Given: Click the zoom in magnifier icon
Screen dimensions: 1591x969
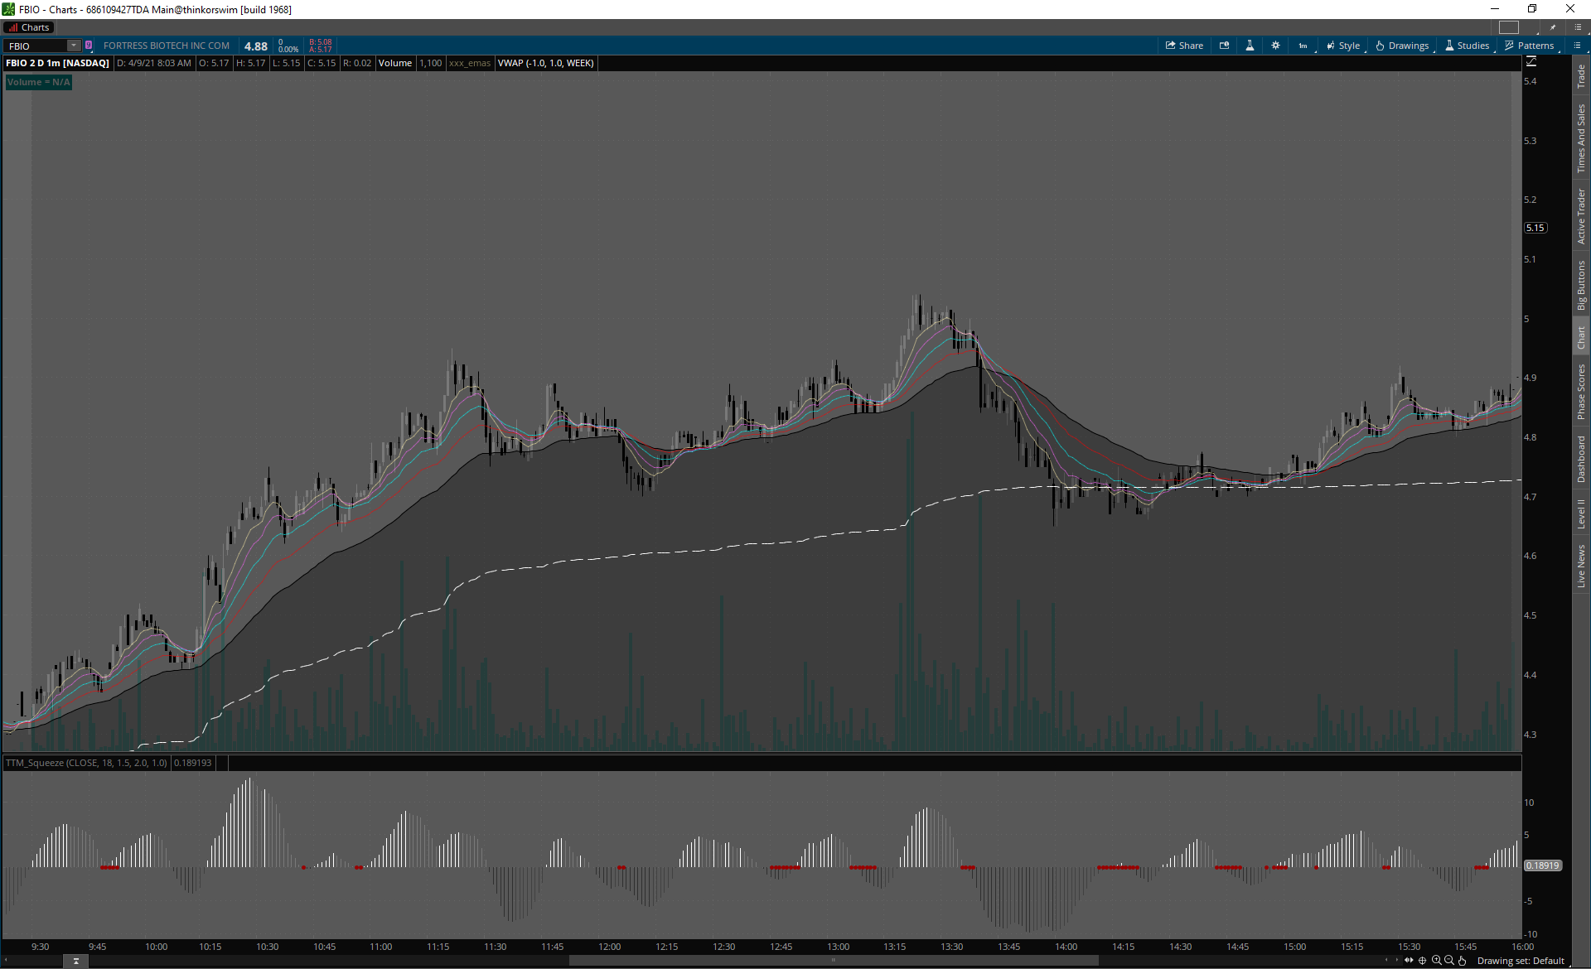Looking at the screenshot, I should pos(1436,961).
